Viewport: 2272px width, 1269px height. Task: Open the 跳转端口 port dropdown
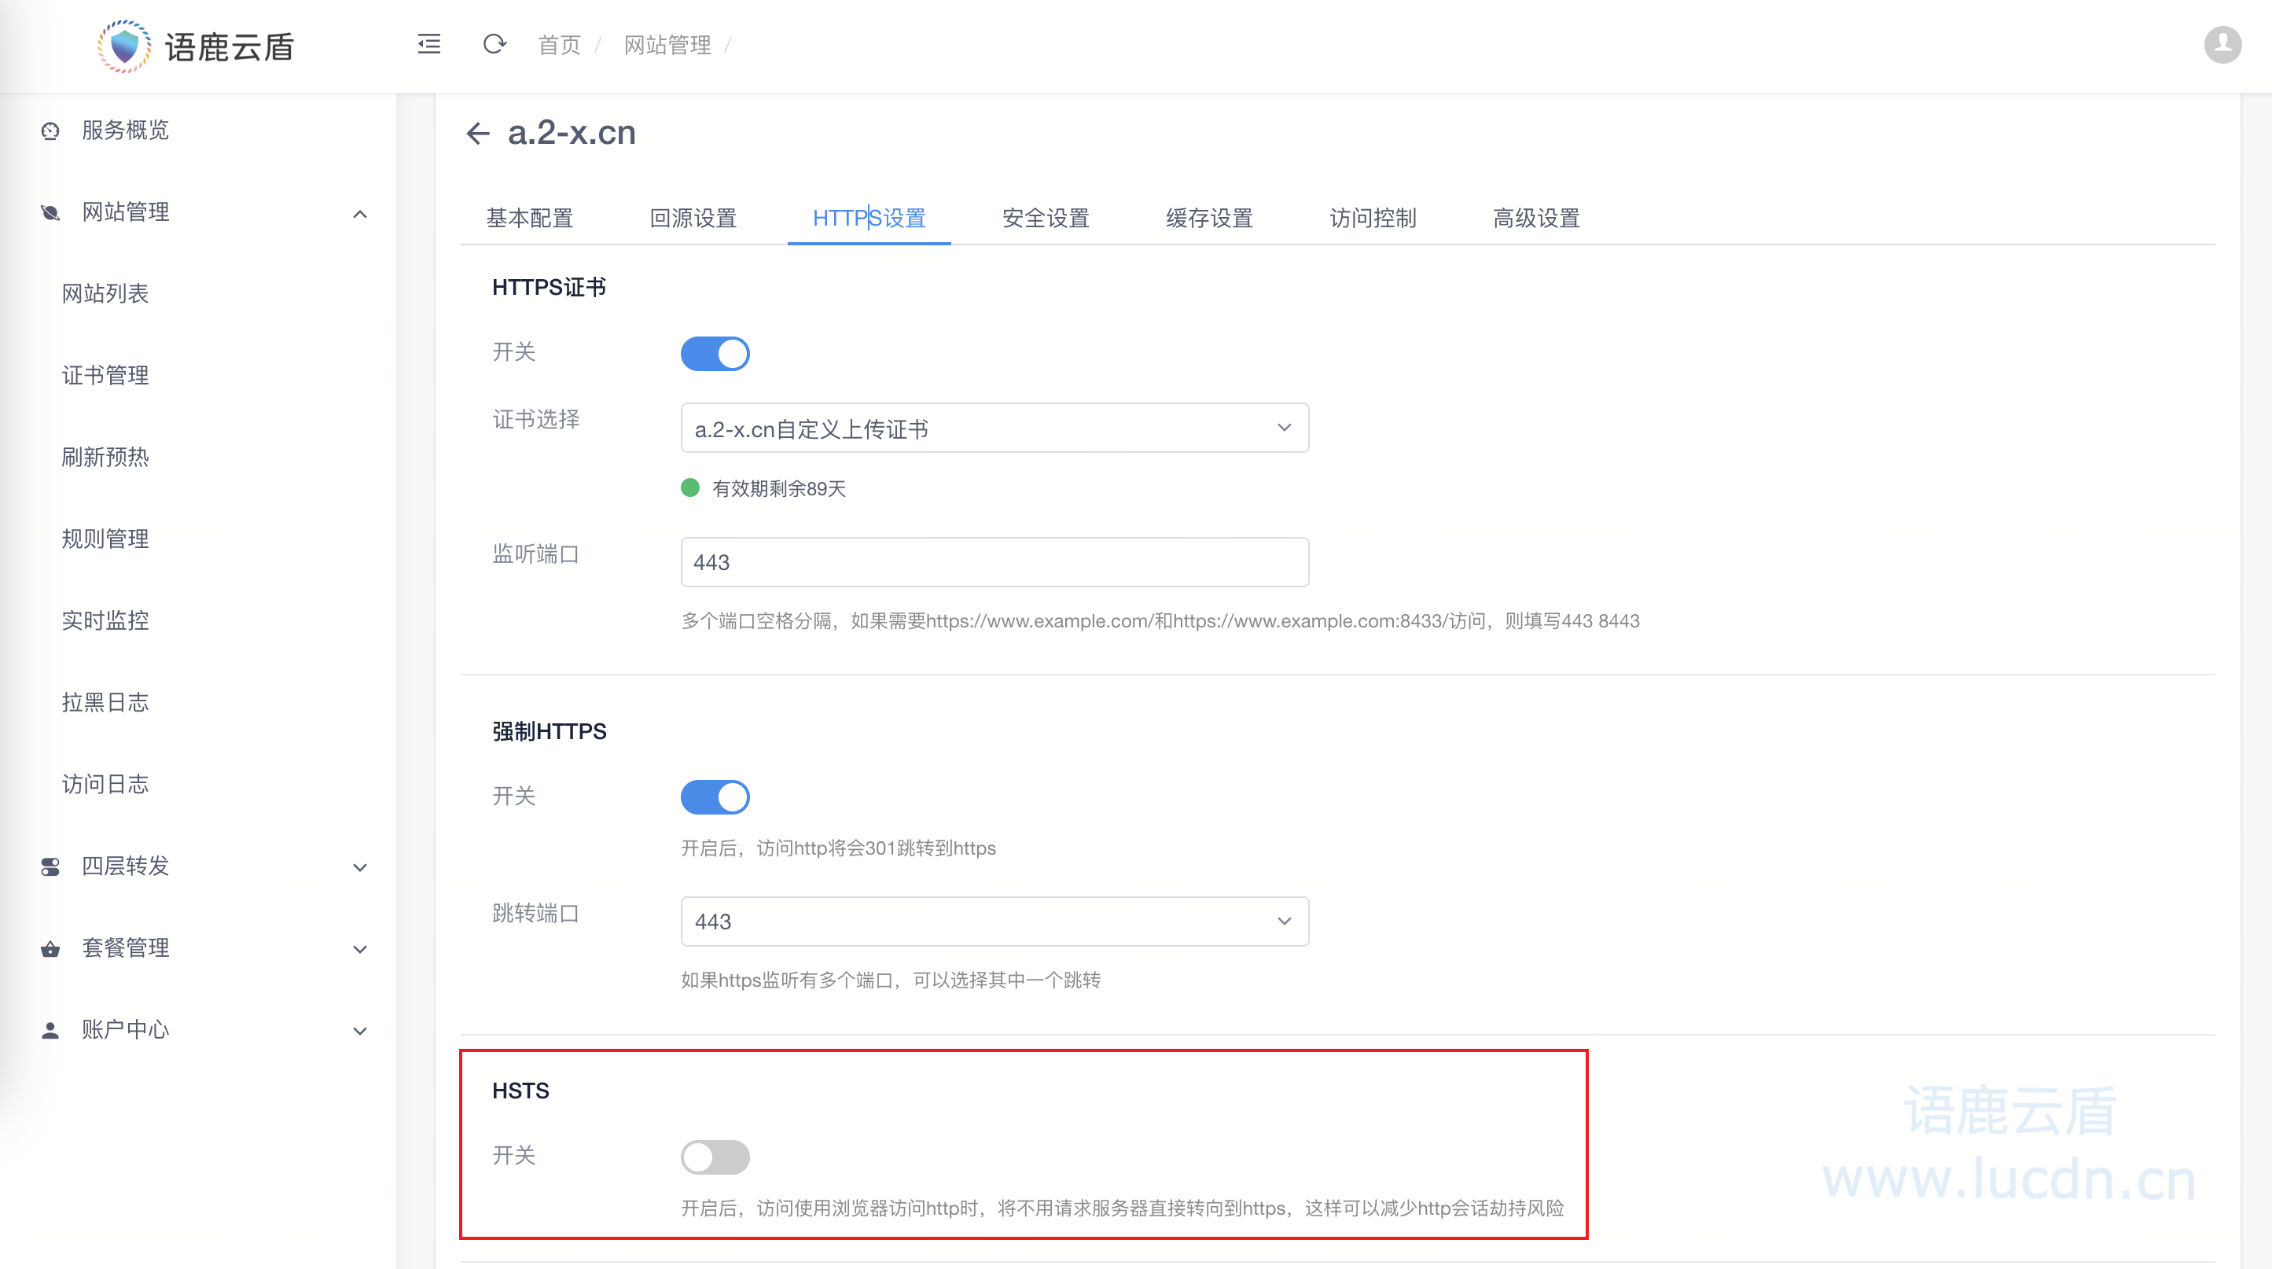(994, 921)
